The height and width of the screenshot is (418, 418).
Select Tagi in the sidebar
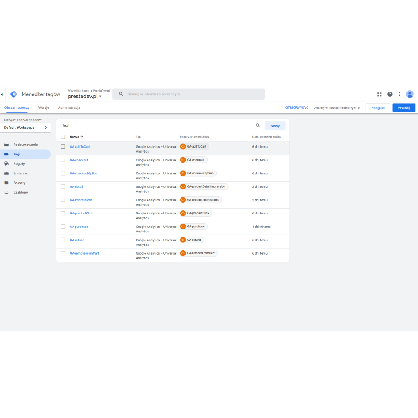25,154
